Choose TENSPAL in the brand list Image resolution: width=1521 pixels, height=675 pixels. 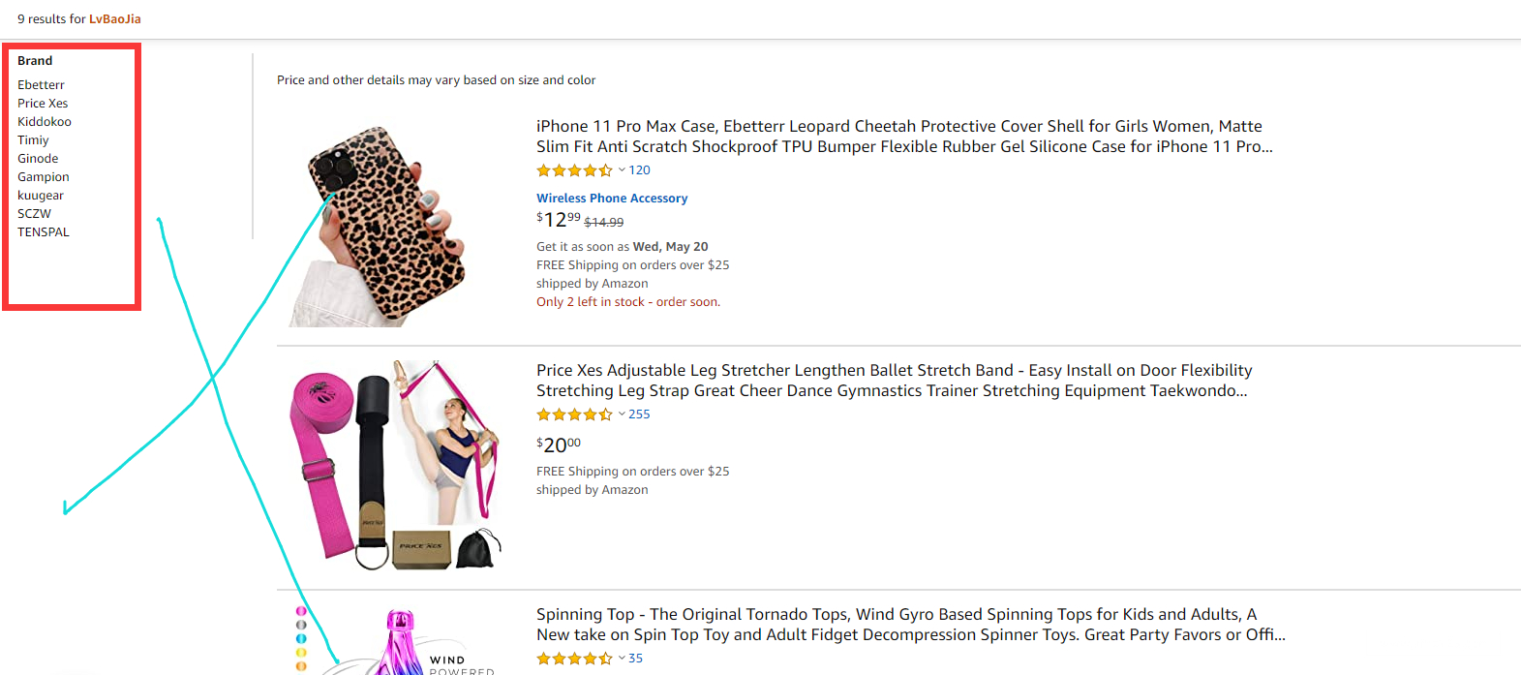coord(44,232)
